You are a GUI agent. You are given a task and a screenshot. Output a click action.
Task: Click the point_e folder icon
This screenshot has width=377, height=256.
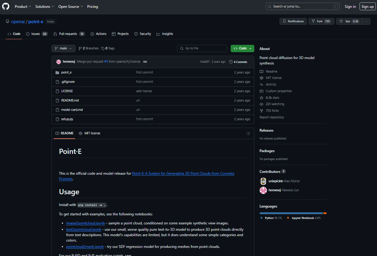point(57,72)
